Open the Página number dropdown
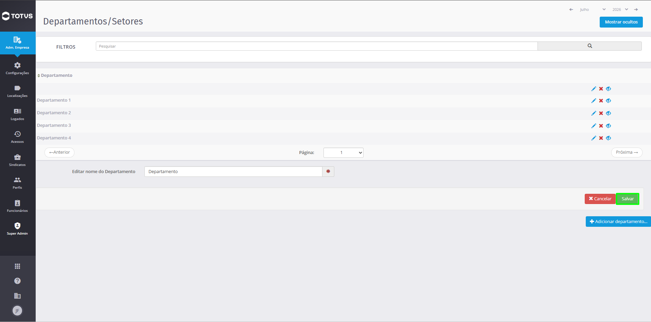 343,153
